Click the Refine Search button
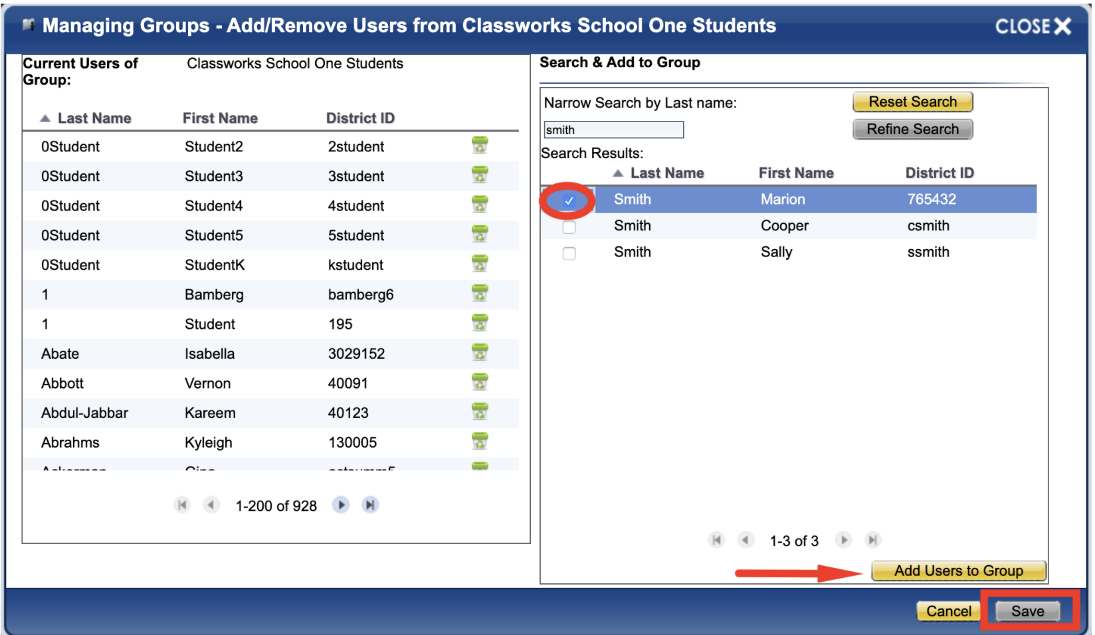Viewport: 1095px width, 635px height. tap(913, 129)
